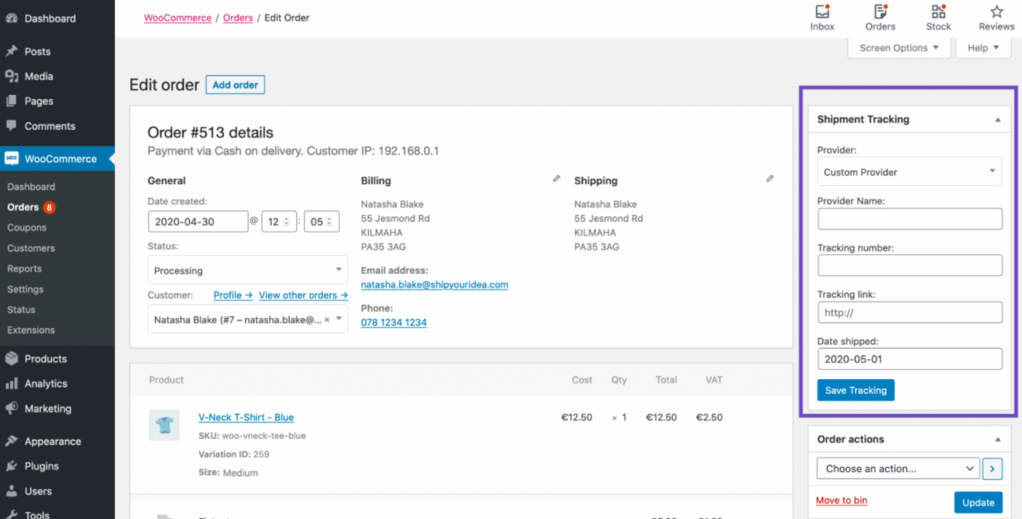Screen dimensions: 1022x519
Task: Edit shipping address with pencil icon
Action: point(770,180)
